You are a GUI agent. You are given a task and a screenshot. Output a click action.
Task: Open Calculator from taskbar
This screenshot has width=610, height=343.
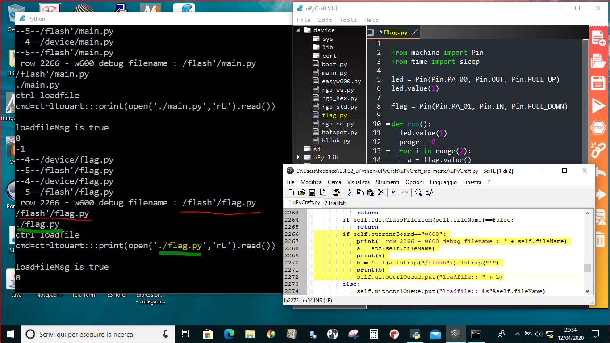click(374, 334)
